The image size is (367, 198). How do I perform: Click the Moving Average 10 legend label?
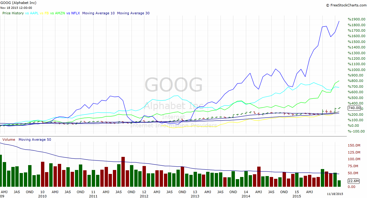click(98, 13)
